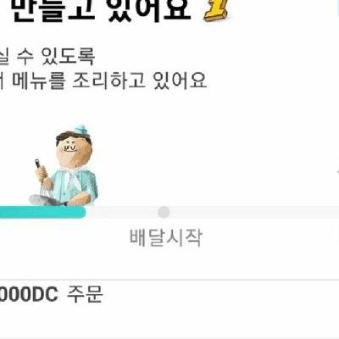339x339 pixels.
Task: Click the 배달시작 step label
Action: tap(166, 237)
